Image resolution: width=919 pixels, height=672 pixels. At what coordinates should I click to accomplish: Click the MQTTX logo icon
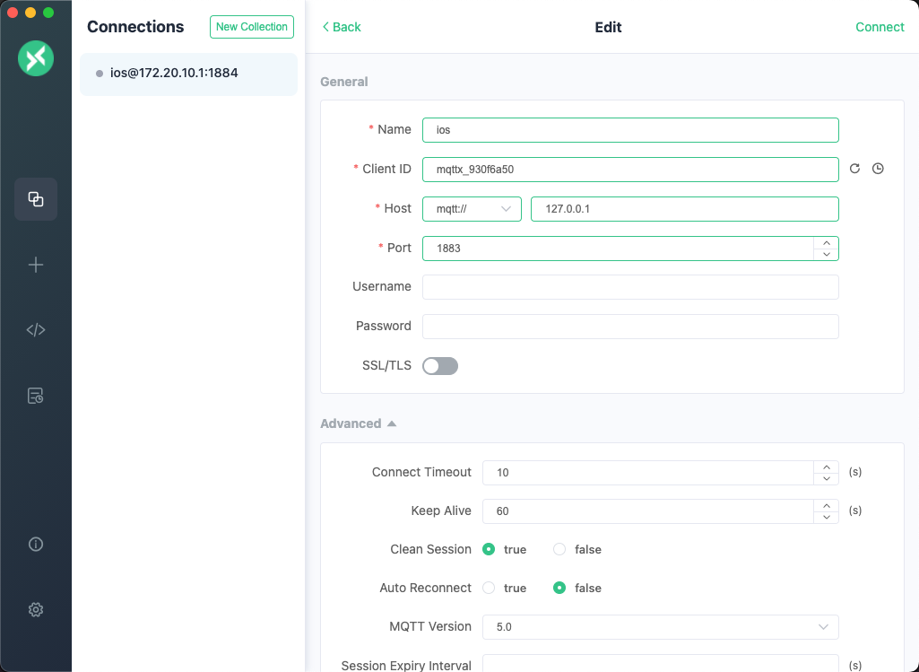[x=36, y=58]
